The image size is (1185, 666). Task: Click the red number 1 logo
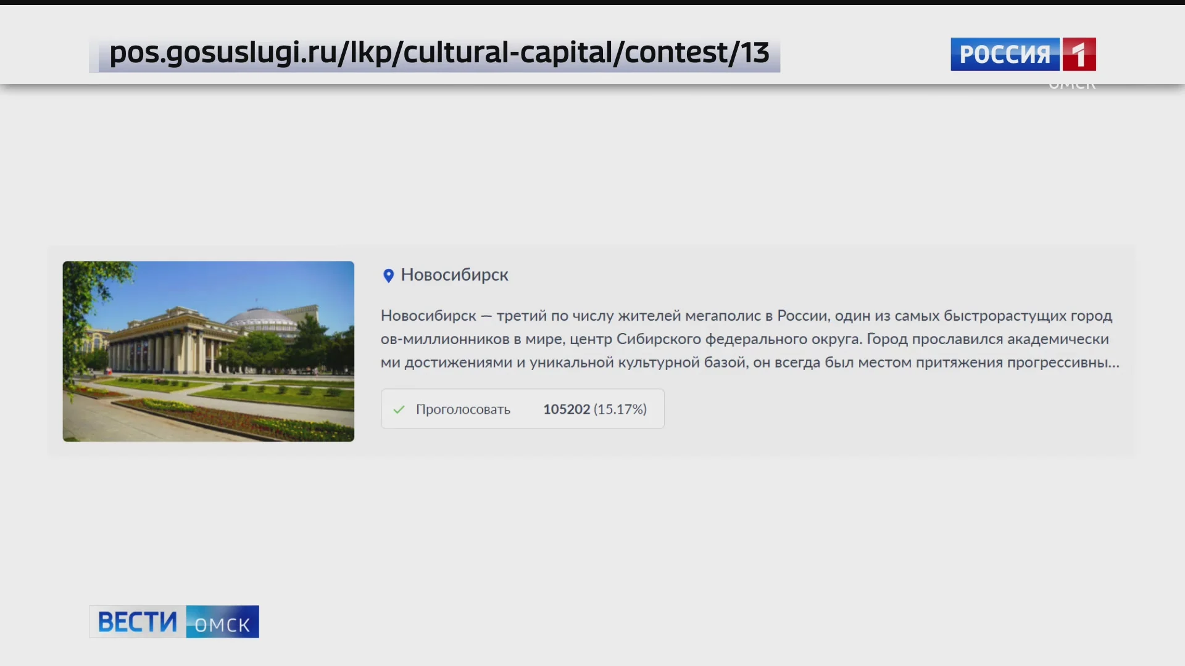click(1079, 54)
